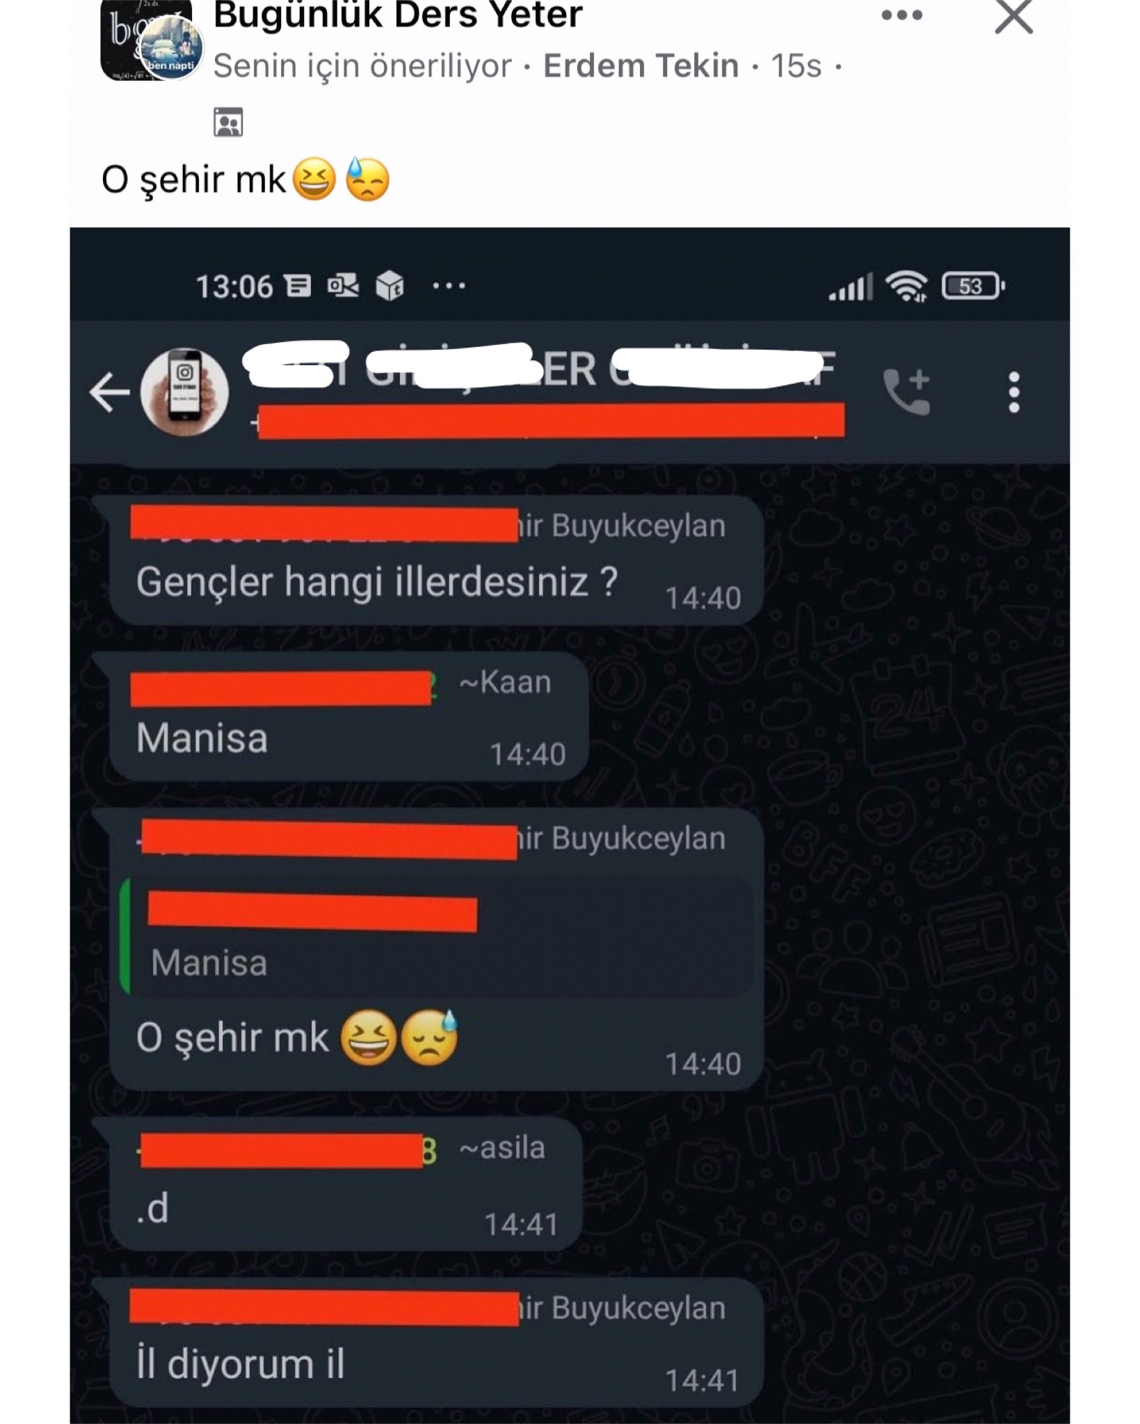Open the chat group profile picture
This screenshot has width=1140, height=1424.
[184, 391]
